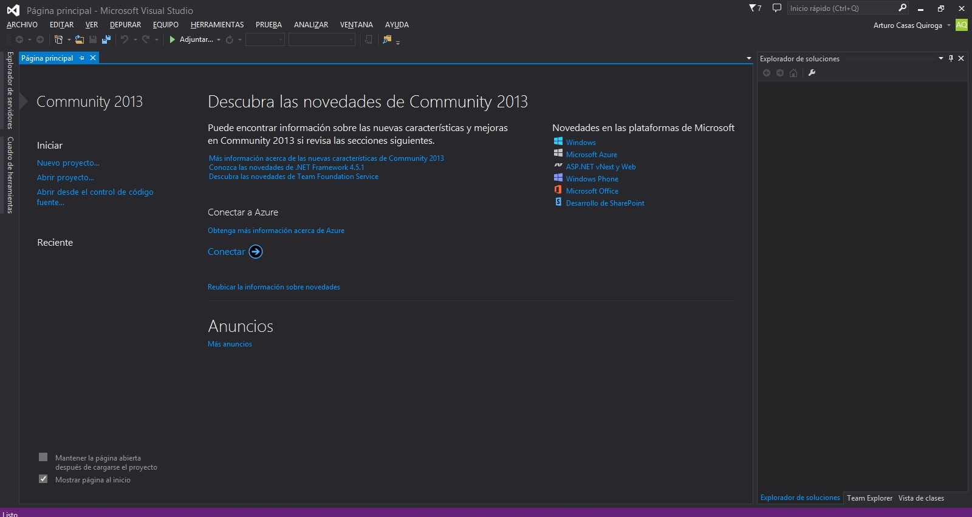Open Cuadro de herramientas side tab
The width and height of the screenshot is (972, 517).
pyautogui.click(x=10, y=175)
